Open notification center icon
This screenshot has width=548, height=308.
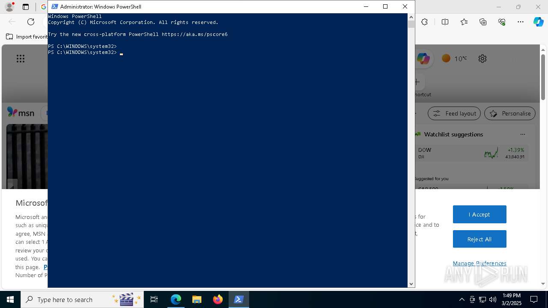[x=534, y=299]
